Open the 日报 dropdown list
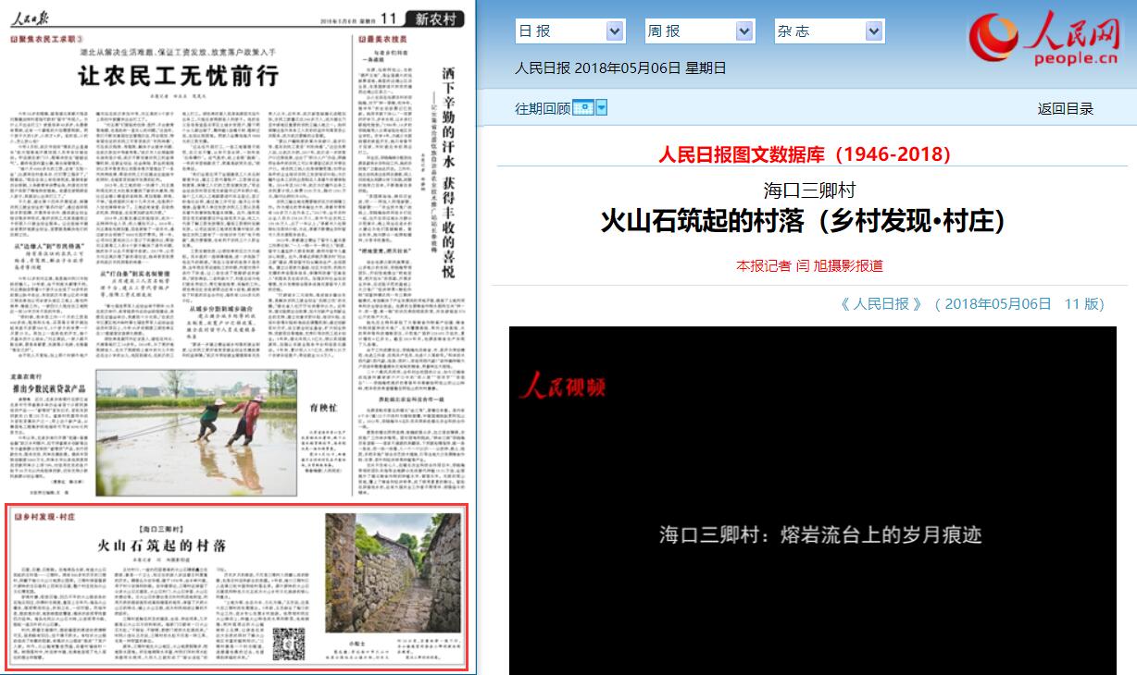Image resolution: width=1137 pixels, height=675 pixels. click(570, 31)
